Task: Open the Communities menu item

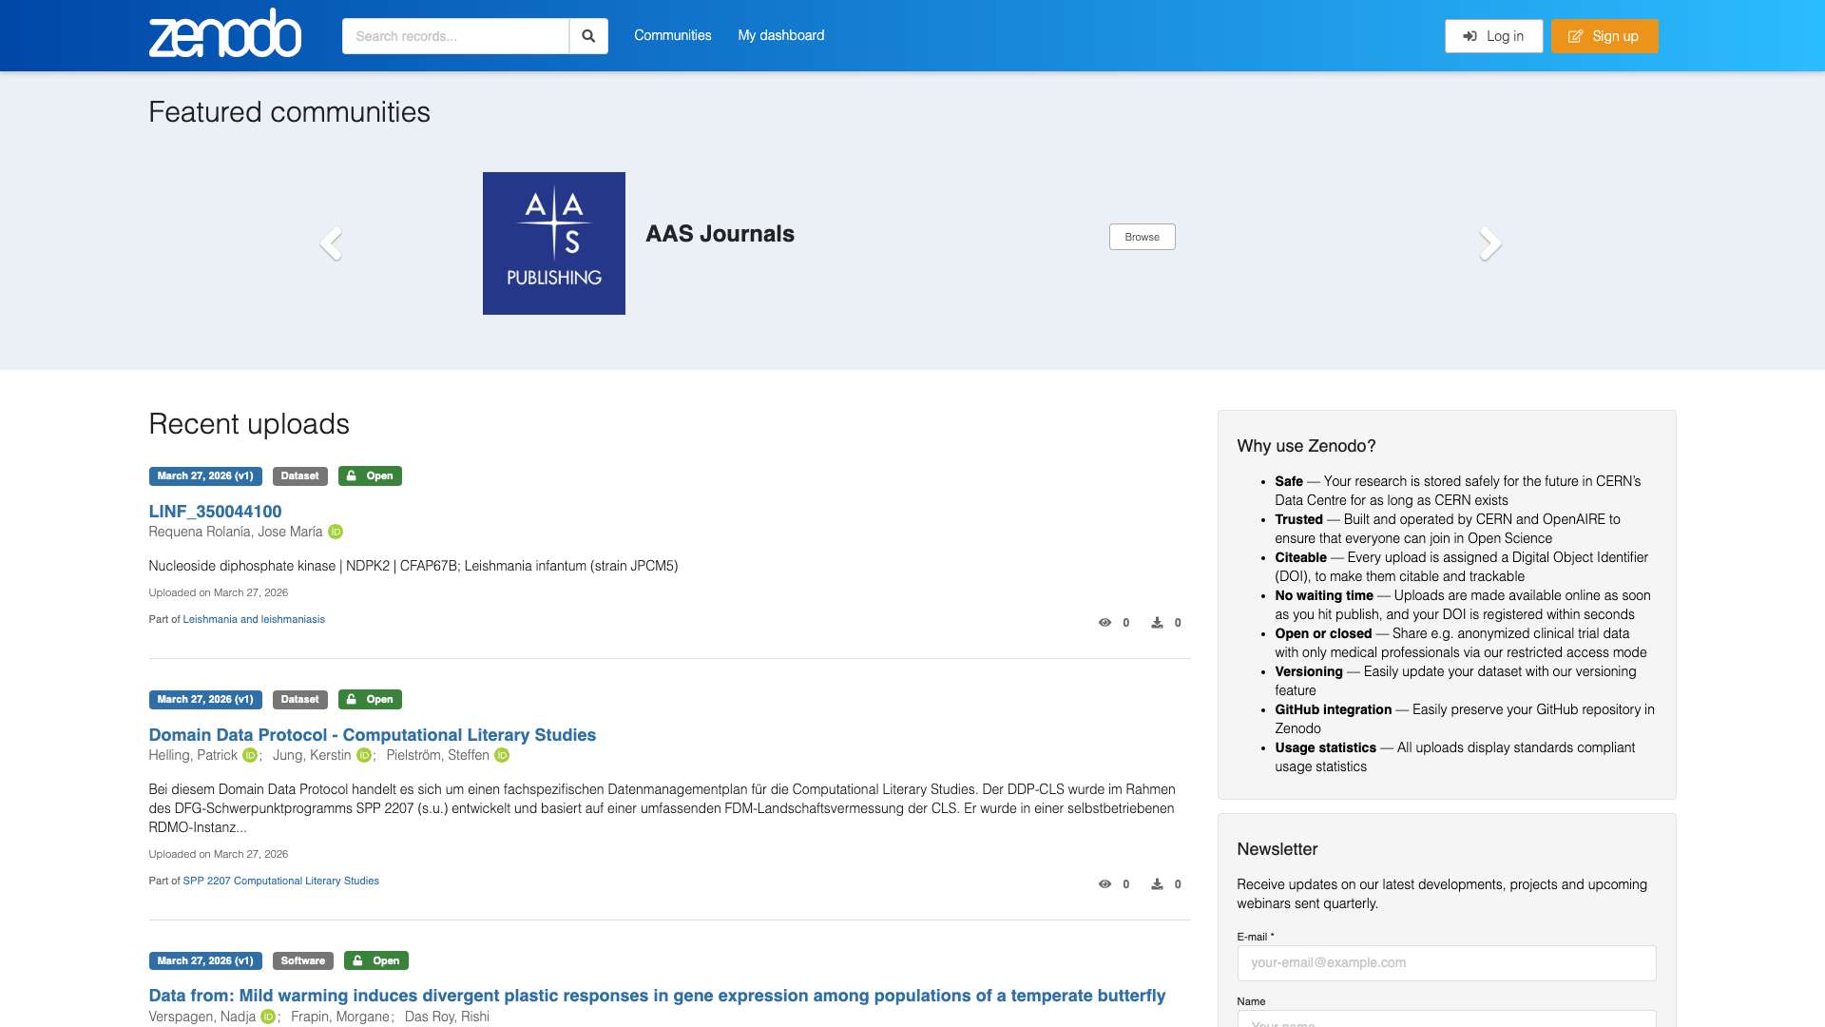Action: pos(673,35)
